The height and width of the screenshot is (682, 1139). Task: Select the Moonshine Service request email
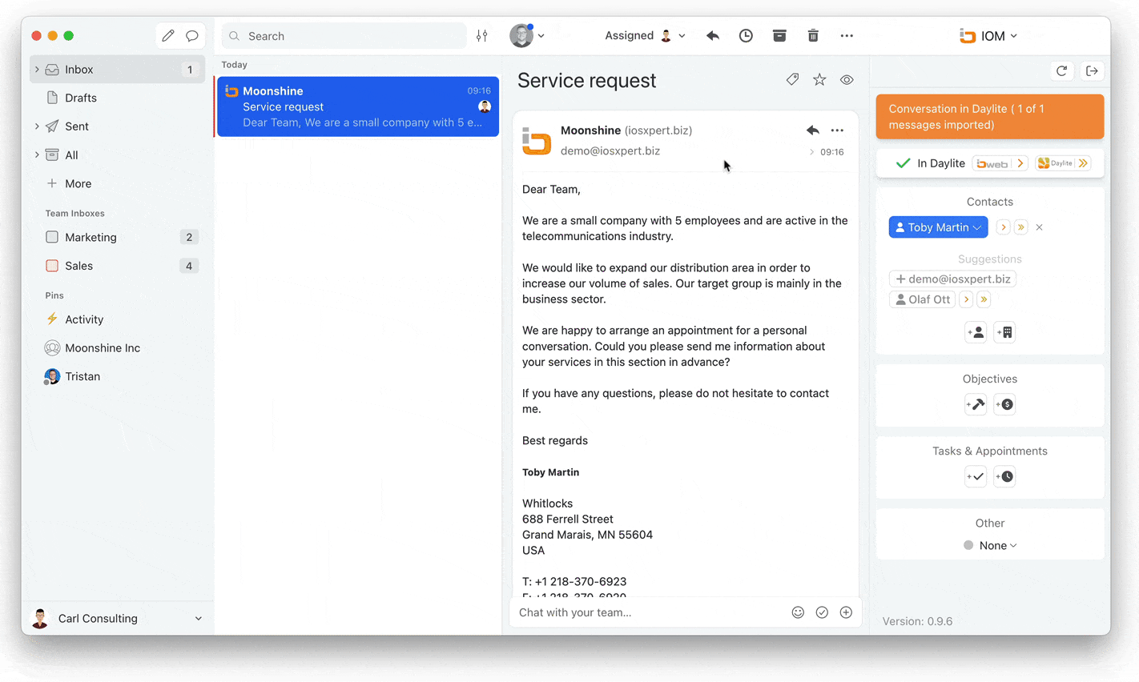[357, 106]
